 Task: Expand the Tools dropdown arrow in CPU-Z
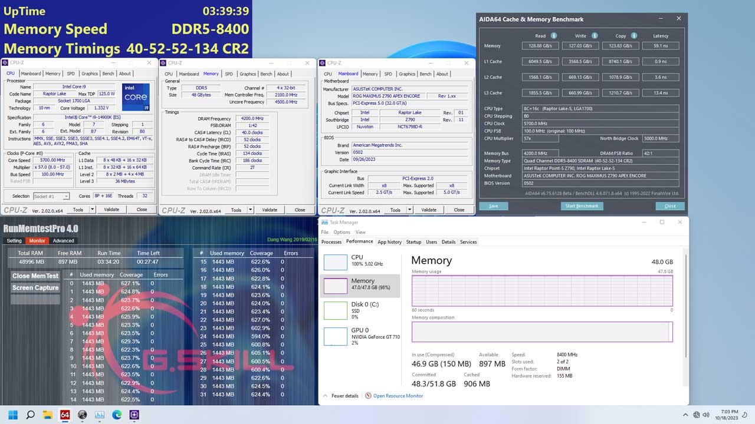coord(92,209)
